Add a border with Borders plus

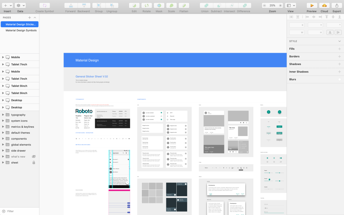coord(339,56)
